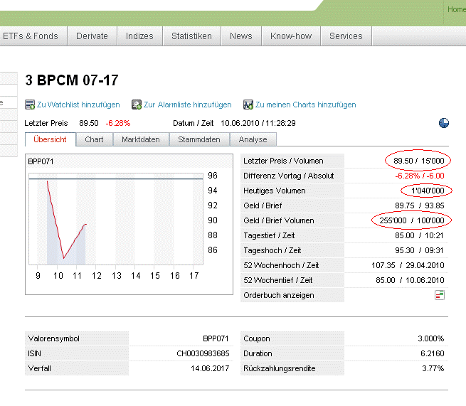Switch to the Marktdaten tab
Viewport: 466px width, 406px height.
pyautogui.click(x=140, y=139)
